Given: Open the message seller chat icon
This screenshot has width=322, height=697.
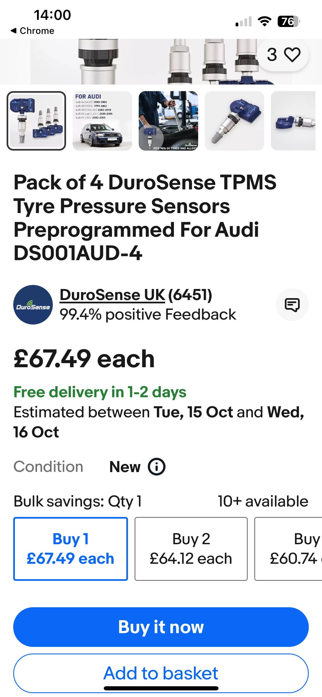Looking at the screenshot, I should 292,305.
